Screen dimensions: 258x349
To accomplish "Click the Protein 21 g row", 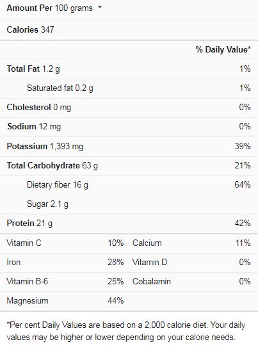I will 129,223.
